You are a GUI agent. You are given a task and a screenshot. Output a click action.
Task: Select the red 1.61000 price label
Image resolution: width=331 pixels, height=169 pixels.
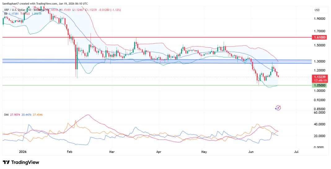(320, 37)
